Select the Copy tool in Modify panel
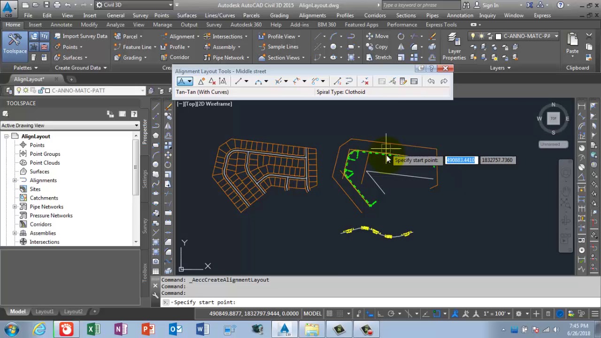 coord(377,47)
